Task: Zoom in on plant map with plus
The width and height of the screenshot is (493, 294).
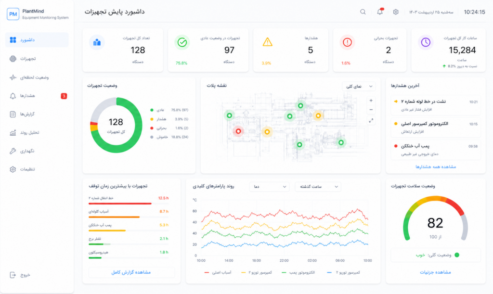Action: click(371, 101)
